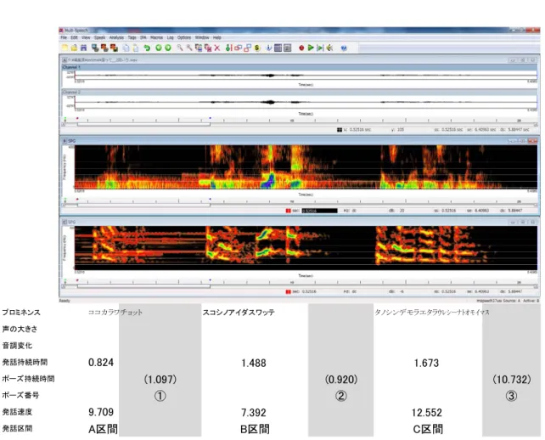Play audio with the green Play button
This screenshot has height=440, width=545.
point(311,48)
